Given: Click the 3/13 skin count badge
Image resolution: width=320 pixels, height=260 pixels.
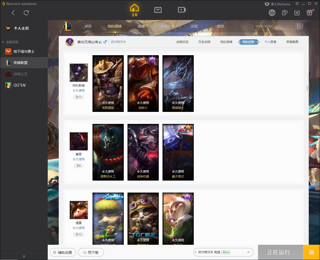Looking at the screenshot, I should (x=79, y=97).
